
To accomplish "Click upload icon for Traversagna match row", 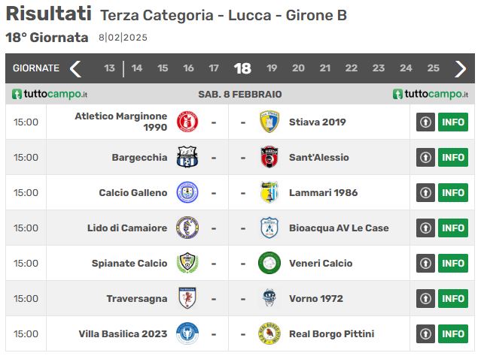I will [x=425, y=298].
